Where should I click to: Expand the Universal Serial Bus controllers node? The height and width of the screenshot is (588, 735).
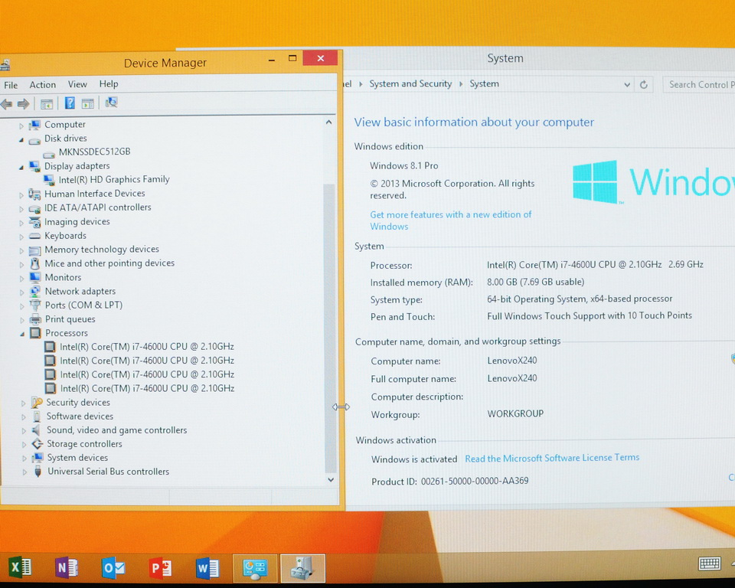click(x=24, y=472)
